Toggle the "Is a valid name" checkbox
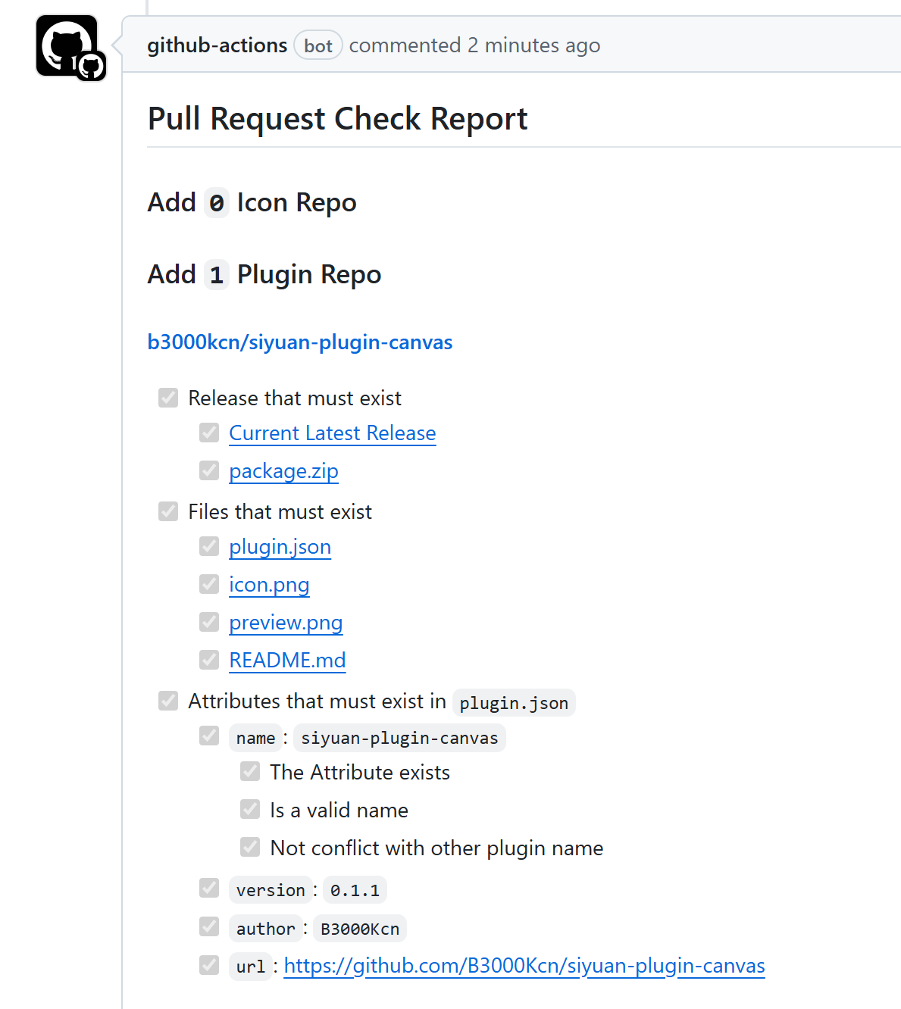This screenshot has height=1009, width=901. 250,809
